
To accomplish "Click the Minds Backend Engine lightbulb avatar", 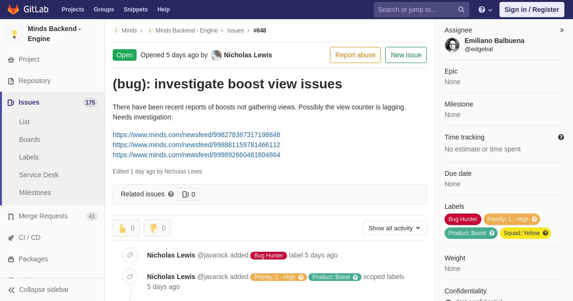I will tap(14, 34).
